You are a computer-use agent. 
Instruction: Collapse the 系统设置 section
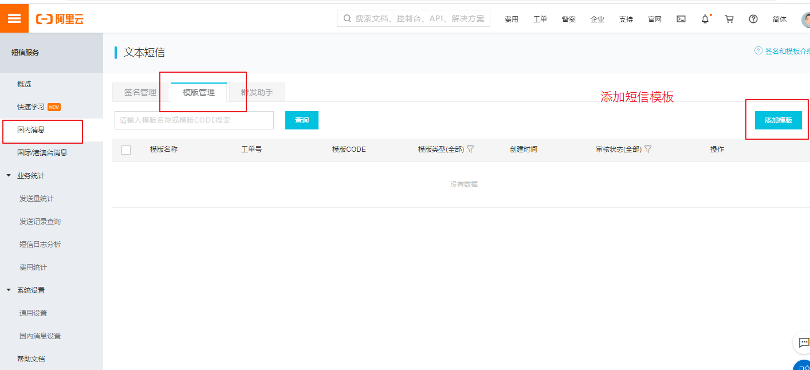click(9, 290)
